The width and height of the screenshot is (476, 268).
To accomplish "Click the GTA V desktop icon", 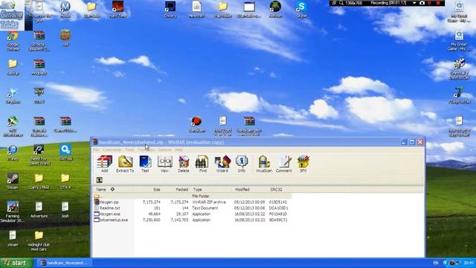I will tap(39, 95).
